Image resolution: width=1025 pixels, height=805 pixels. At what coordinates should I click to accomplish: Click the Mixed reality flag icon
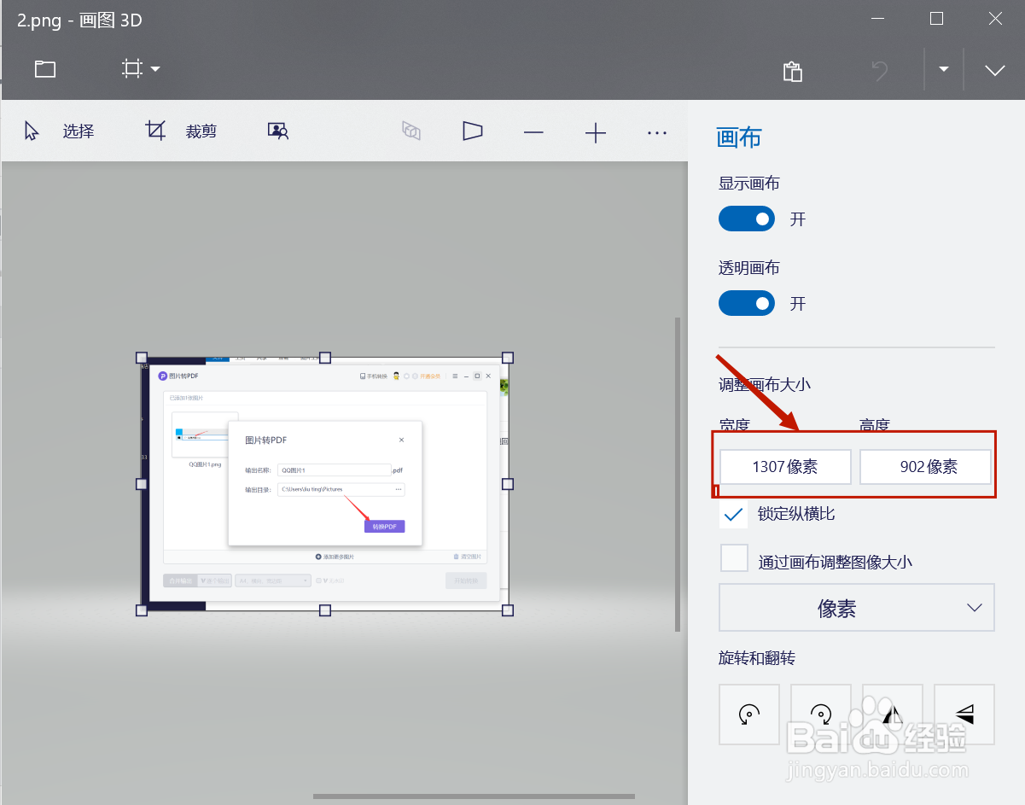[473, 131]
